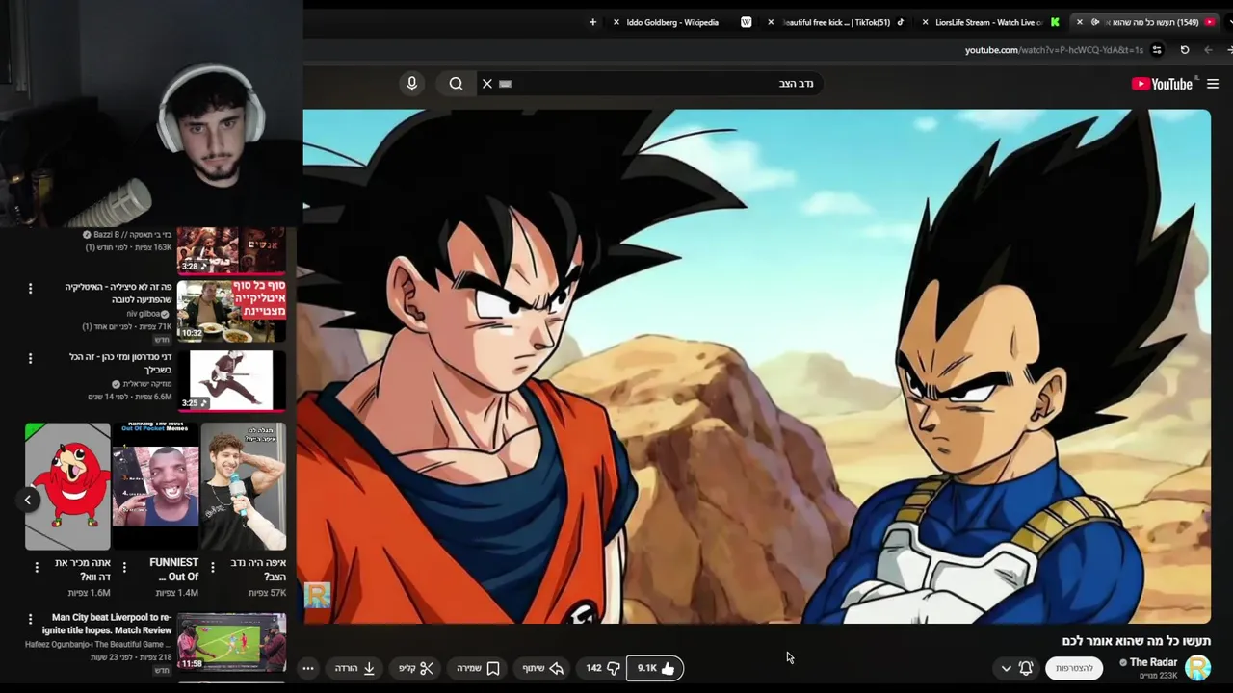Viewport: 1233px width, 693px height.
Task: Open options for איפה היה נדב short
Action: [x=213, y=568]
